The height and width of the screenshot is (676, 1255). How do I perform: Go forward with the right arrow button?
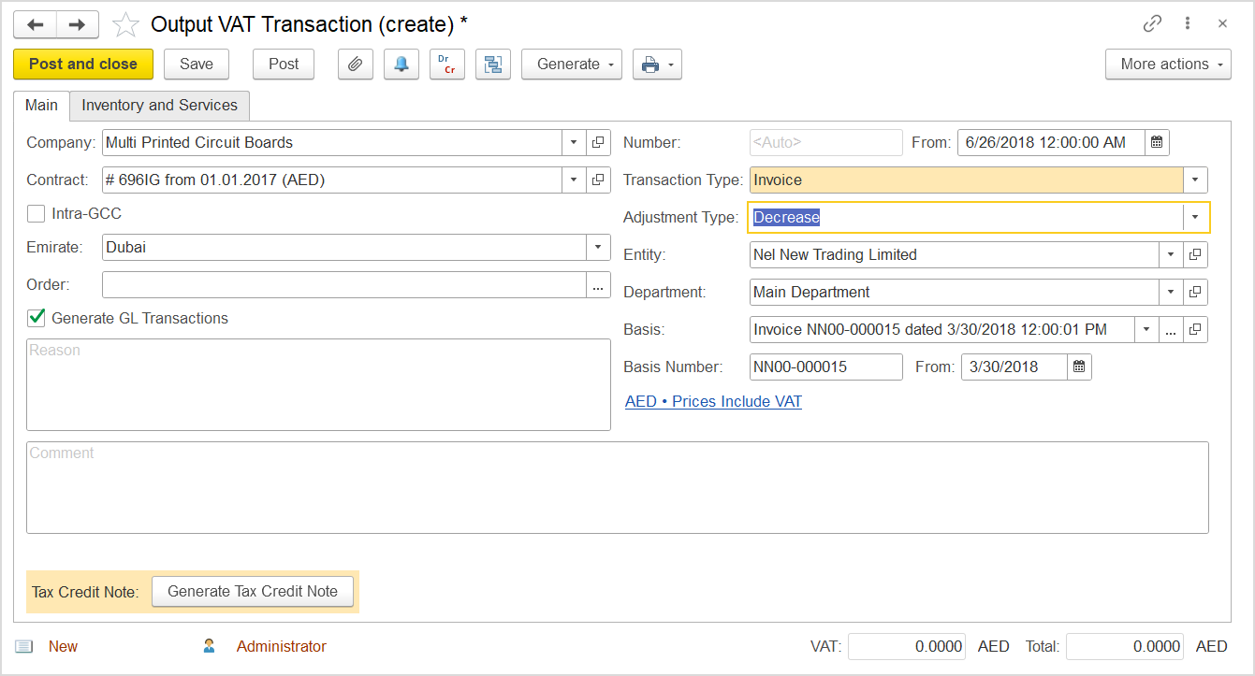tap(78, 24)
